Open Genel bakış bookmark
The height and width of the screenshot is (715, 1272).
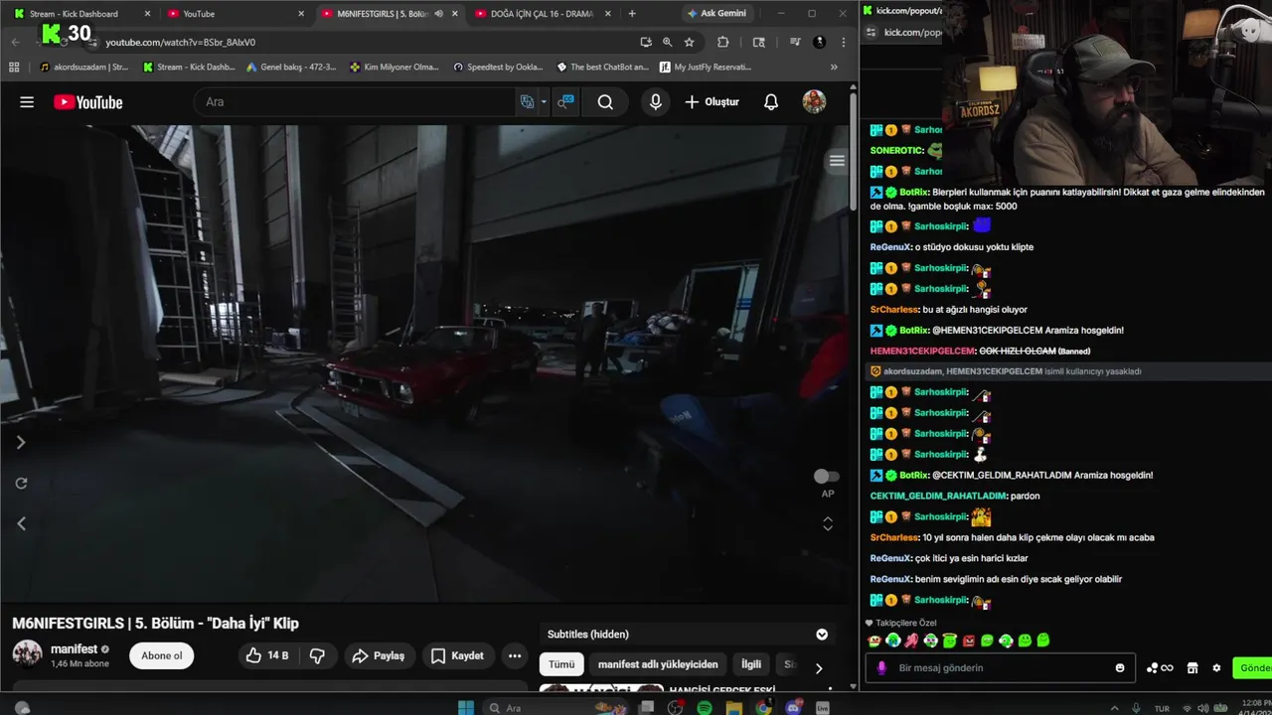pos(292,68)
